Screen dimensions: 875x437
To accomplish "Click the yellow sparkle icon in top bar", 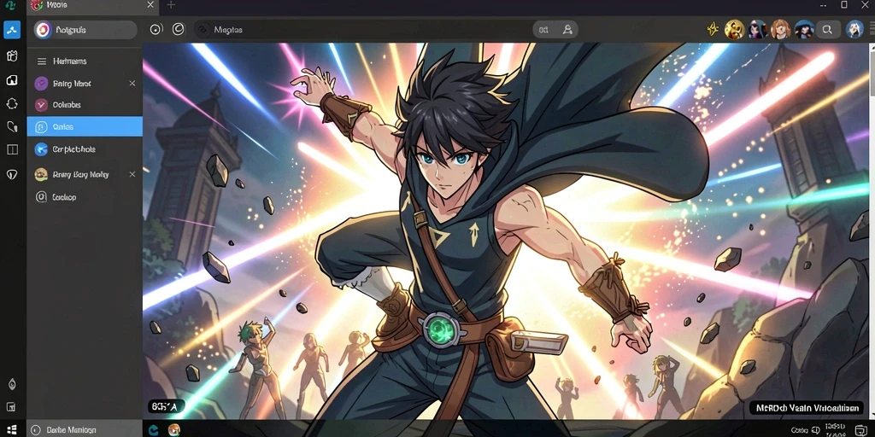I will click(713, 30).
